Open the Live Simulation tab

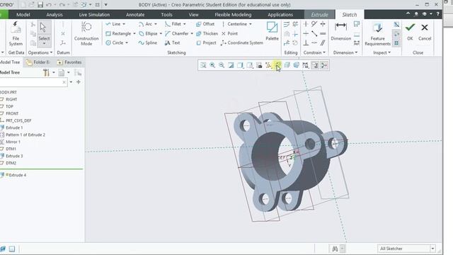94,14
